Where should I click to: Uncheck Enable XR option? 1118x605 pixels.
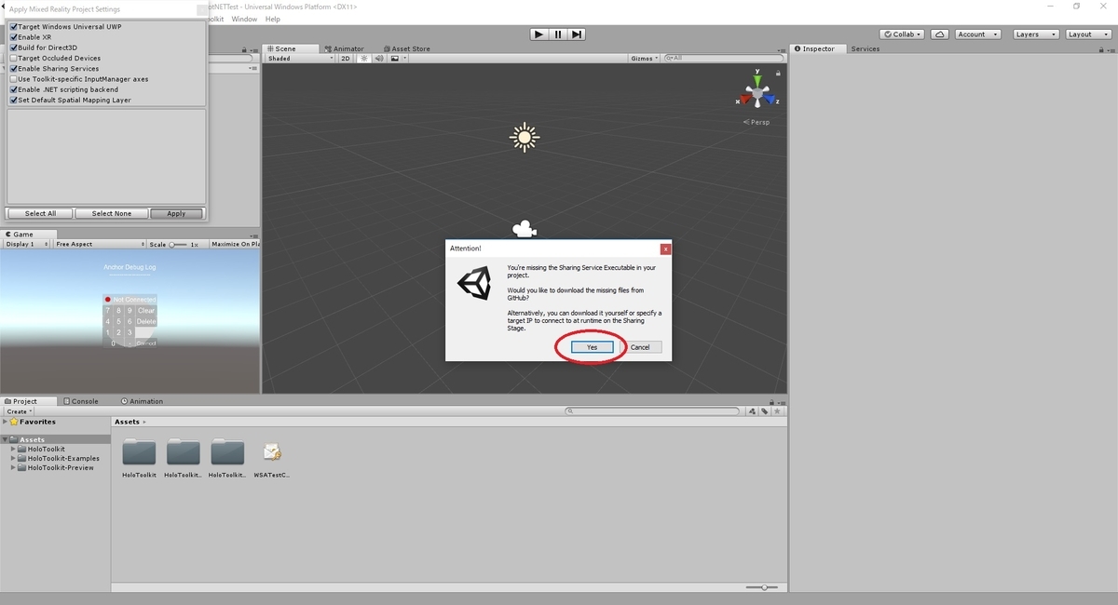tap(14, 37)
